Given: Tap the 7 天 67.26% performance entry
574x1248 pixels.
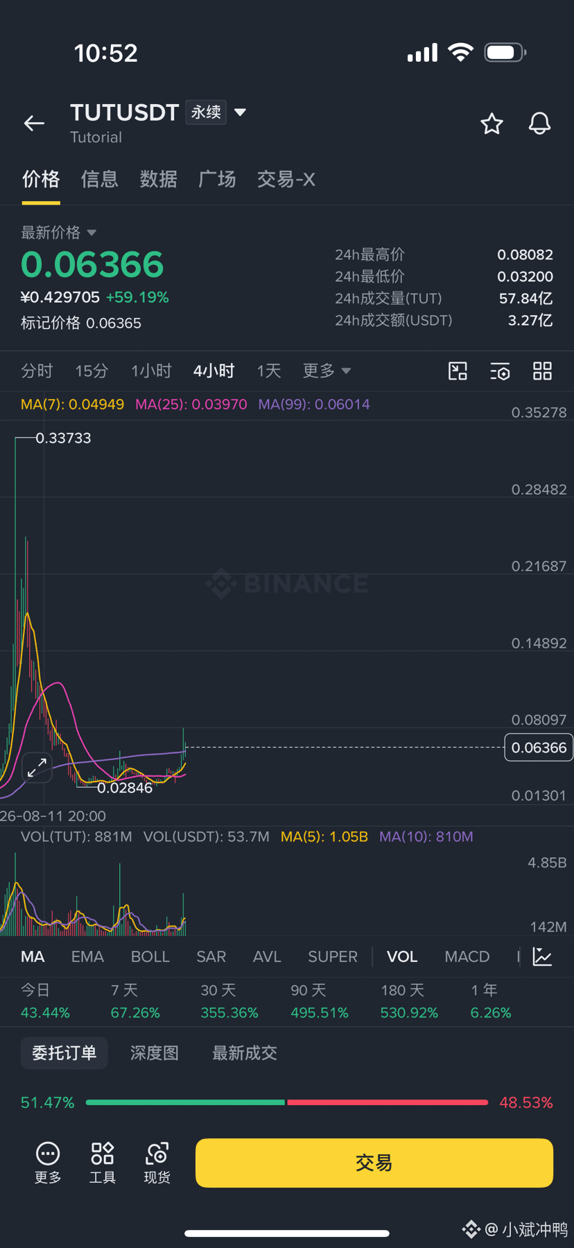Looking at the screenshot, I should click(x=135, y=1002).
